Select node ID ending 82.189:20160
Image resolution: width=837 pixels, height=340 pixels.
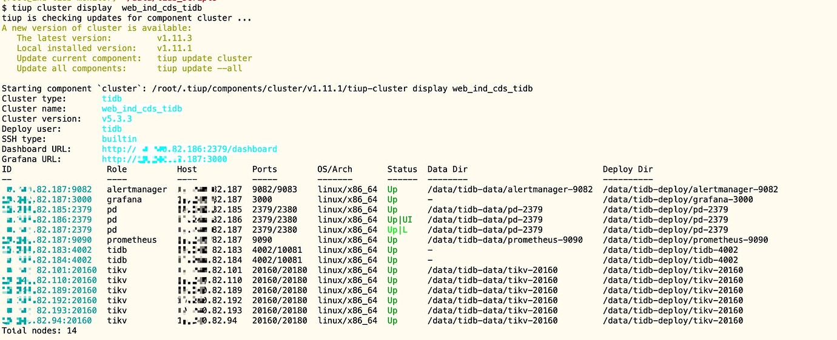tap(50, 290)
